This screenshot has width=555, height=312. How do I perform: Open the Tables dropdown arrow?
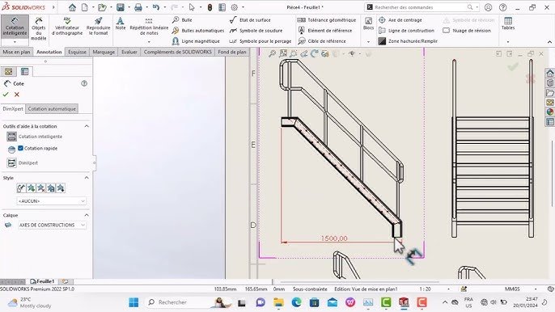click(x=508, y=42)
